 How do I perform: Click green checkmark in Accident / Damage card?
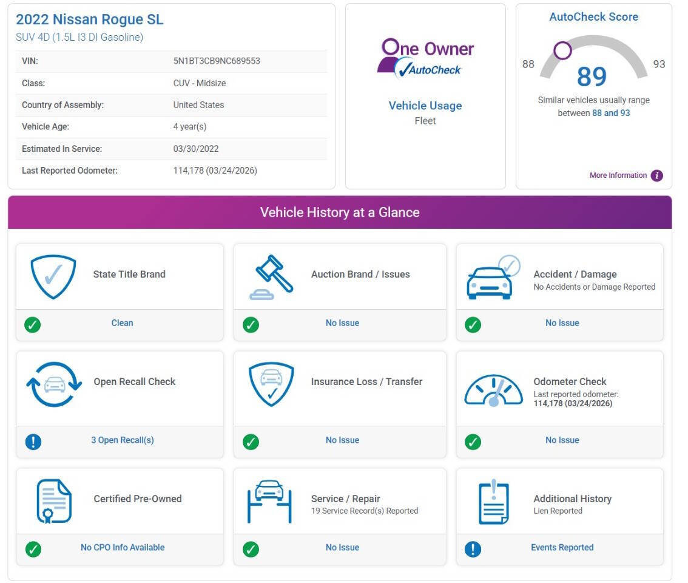pos(473,325)
